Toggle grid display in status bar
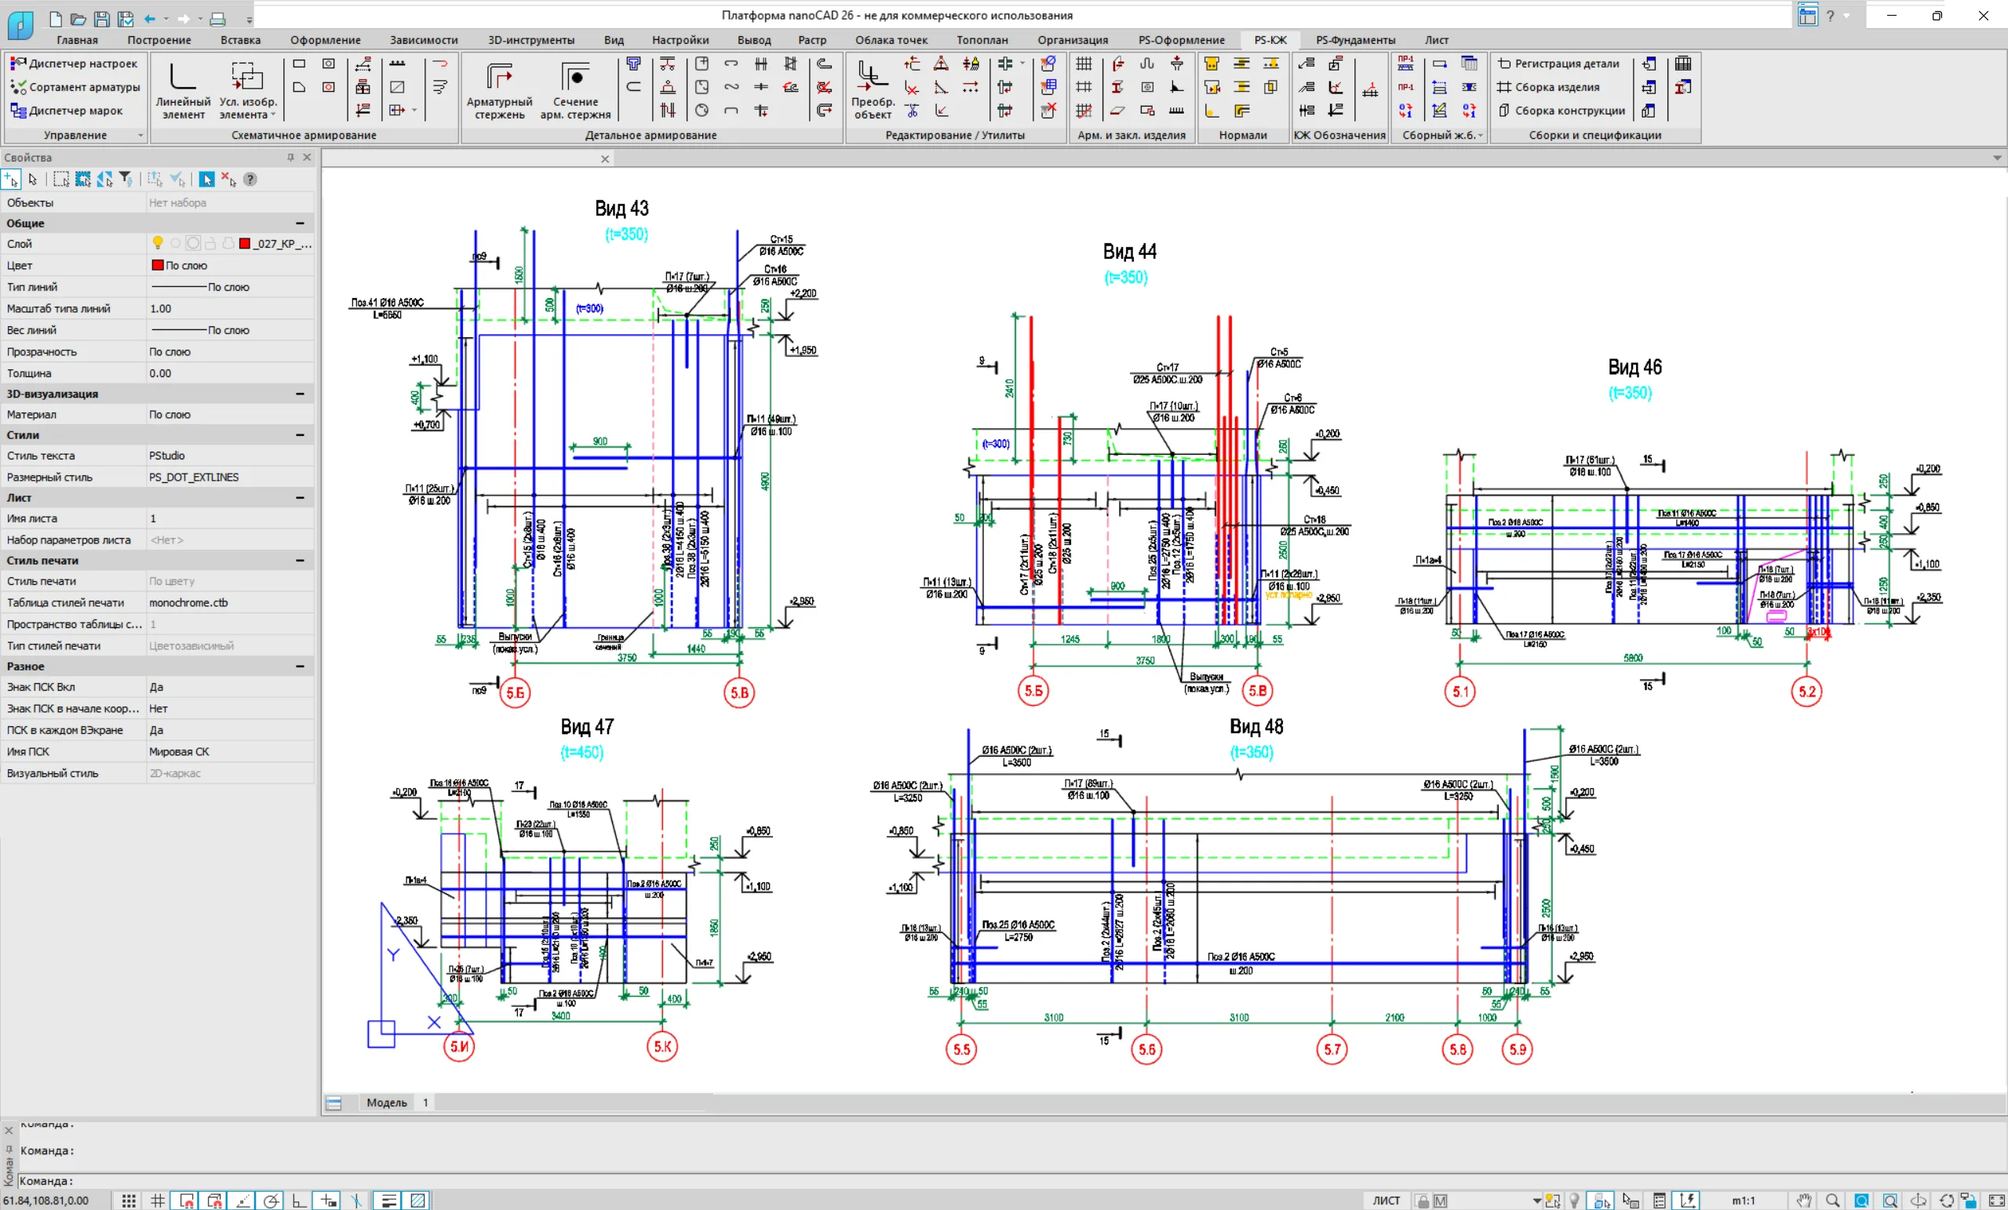This screenshot has width=2008, height=1210. (157, 1201)
